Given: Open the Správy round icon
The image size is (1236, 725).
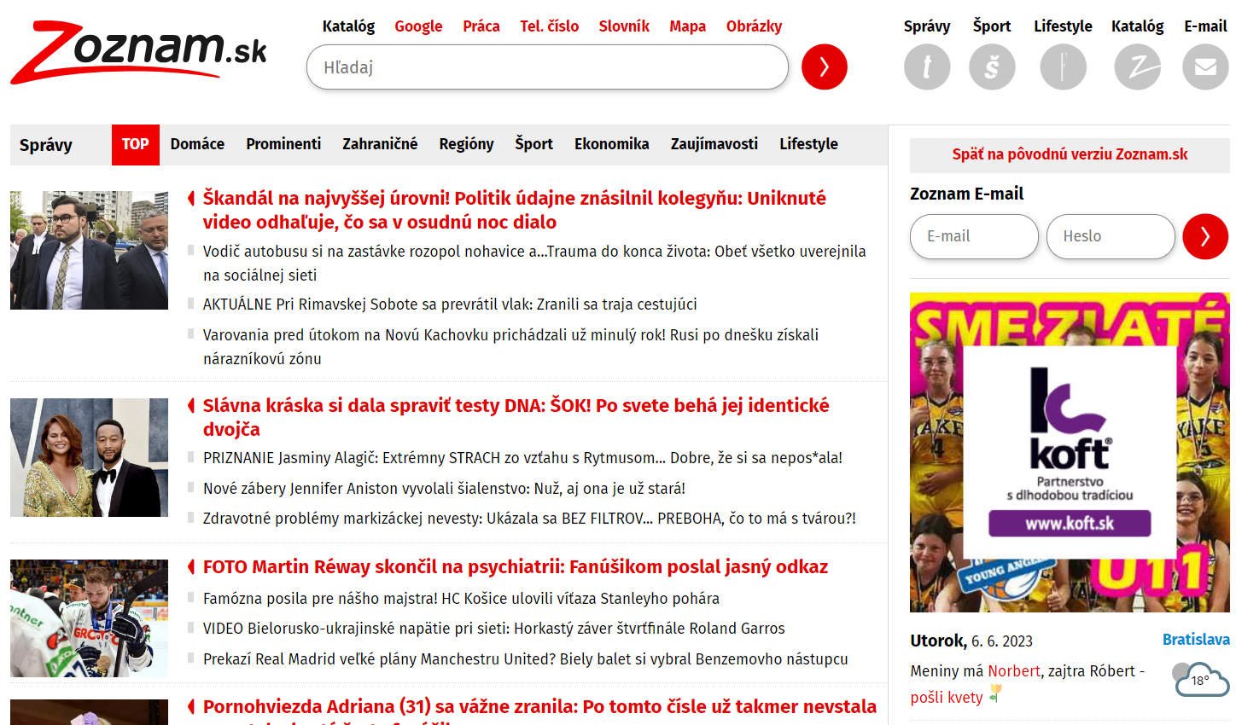Looking at the screenshot, I should point(926,67).
